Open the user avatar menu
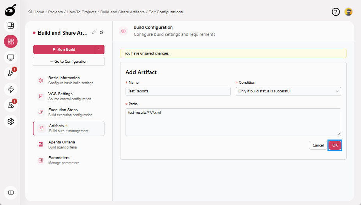 point(349,12)
